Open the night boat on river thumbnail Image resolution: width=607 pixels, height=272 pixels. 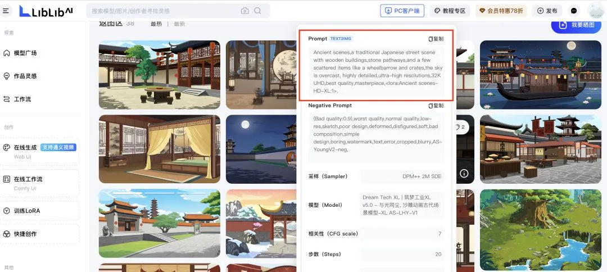pyautogui.click(x=541, y=75)
